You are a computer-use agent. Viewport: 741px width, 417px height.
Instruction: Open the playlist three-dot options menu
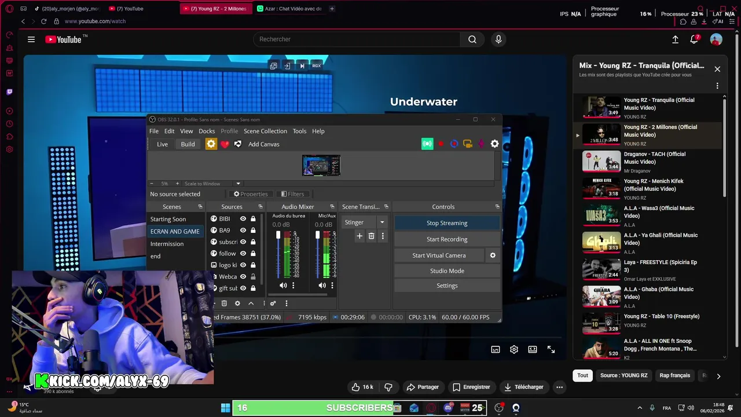(717, 86)
